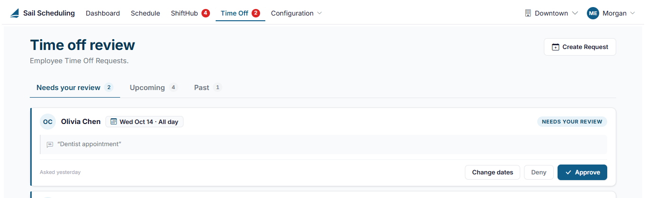Viewport: 646px width, 198px height.
Task: Expand the Configuration dropdown menu
Action: pos(296,13)
